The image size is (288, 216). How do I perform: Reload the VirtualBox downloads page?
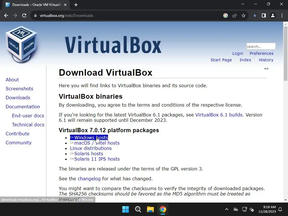point(24,16)
